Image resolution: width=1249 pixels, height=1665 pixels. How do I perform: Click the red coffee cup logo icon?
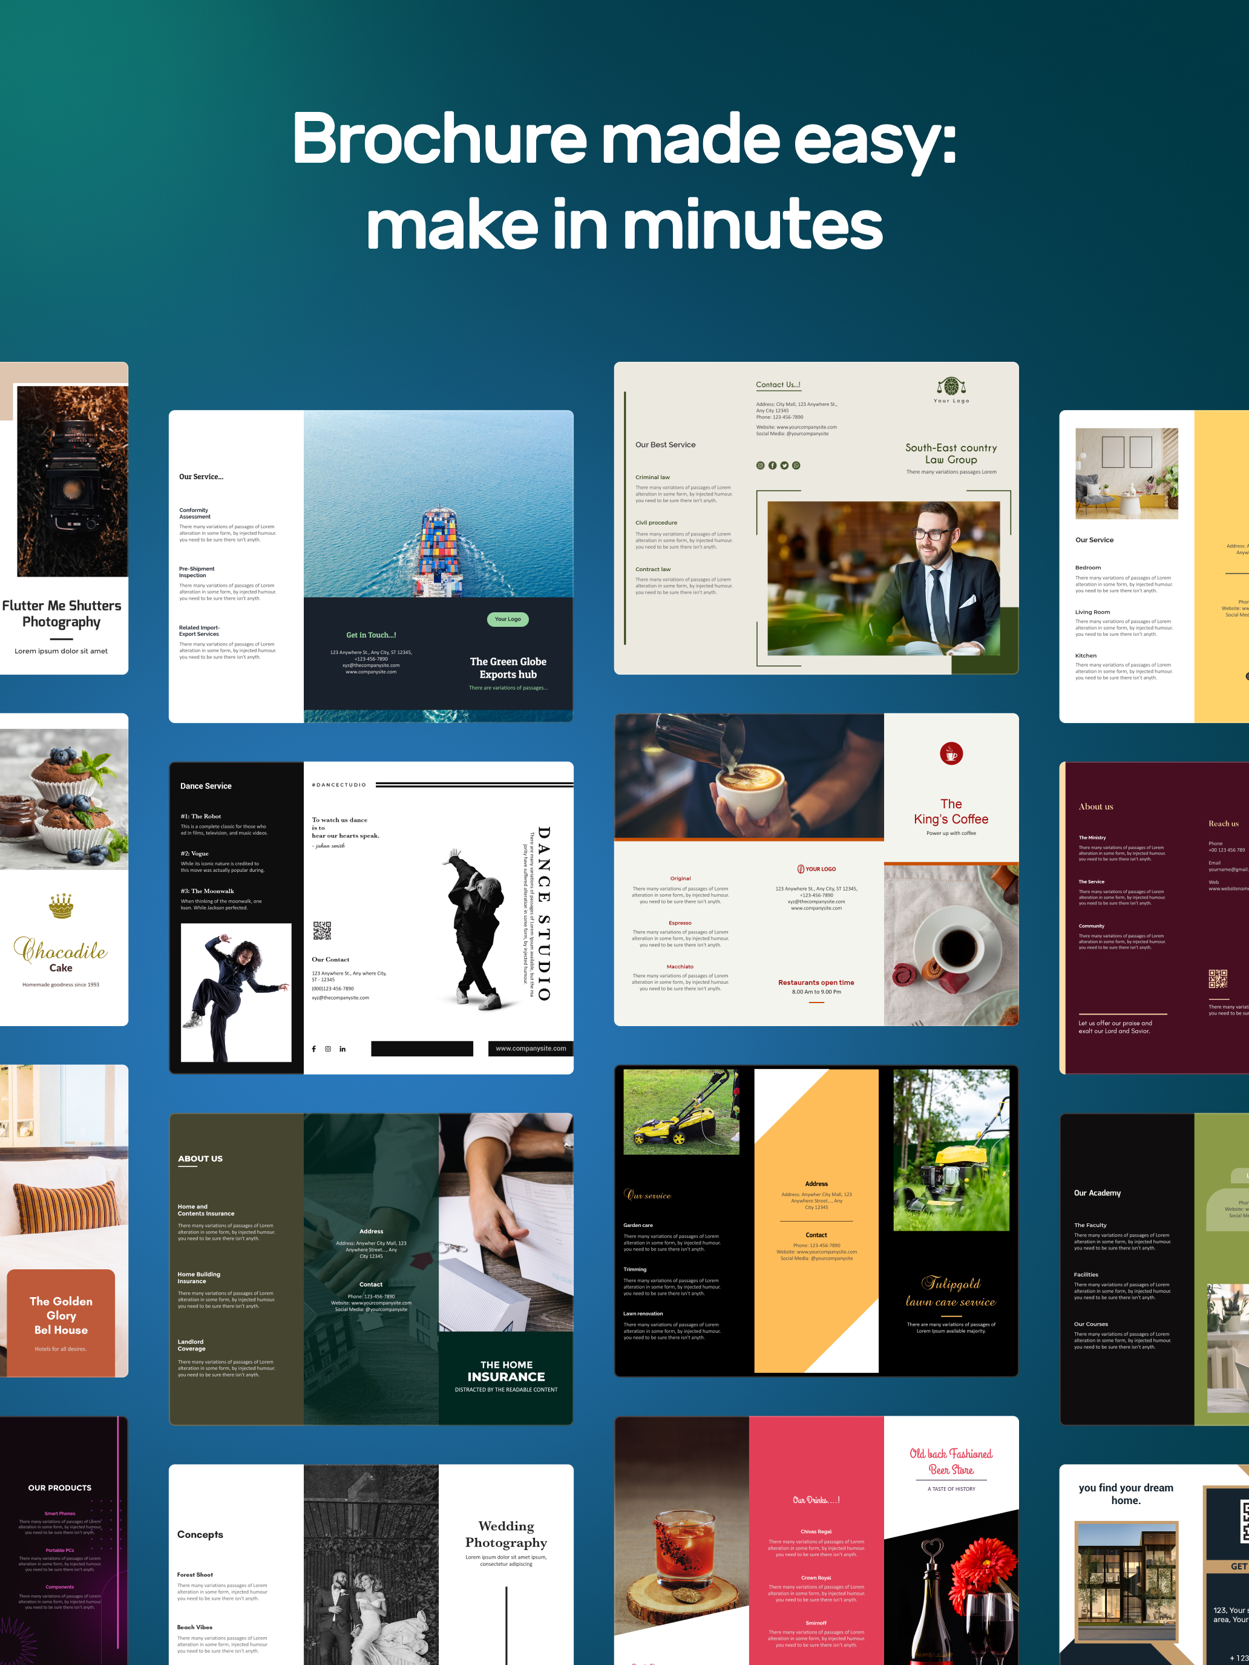[x=951, y=753]
